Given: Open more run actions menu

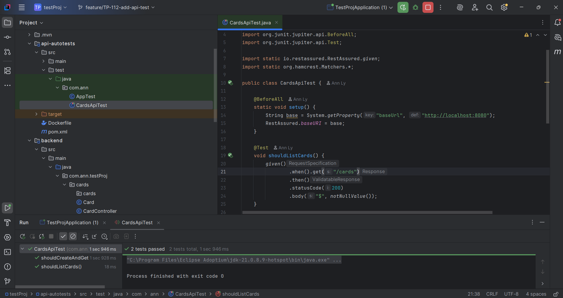Looking at the screenshot, I should [440, 7].
